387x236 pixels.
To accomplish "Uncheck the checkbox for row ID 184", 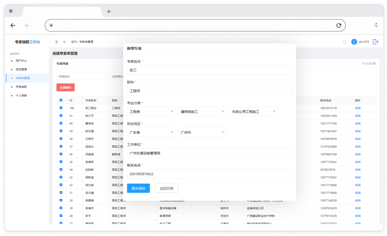I will [x=61, y=108].
